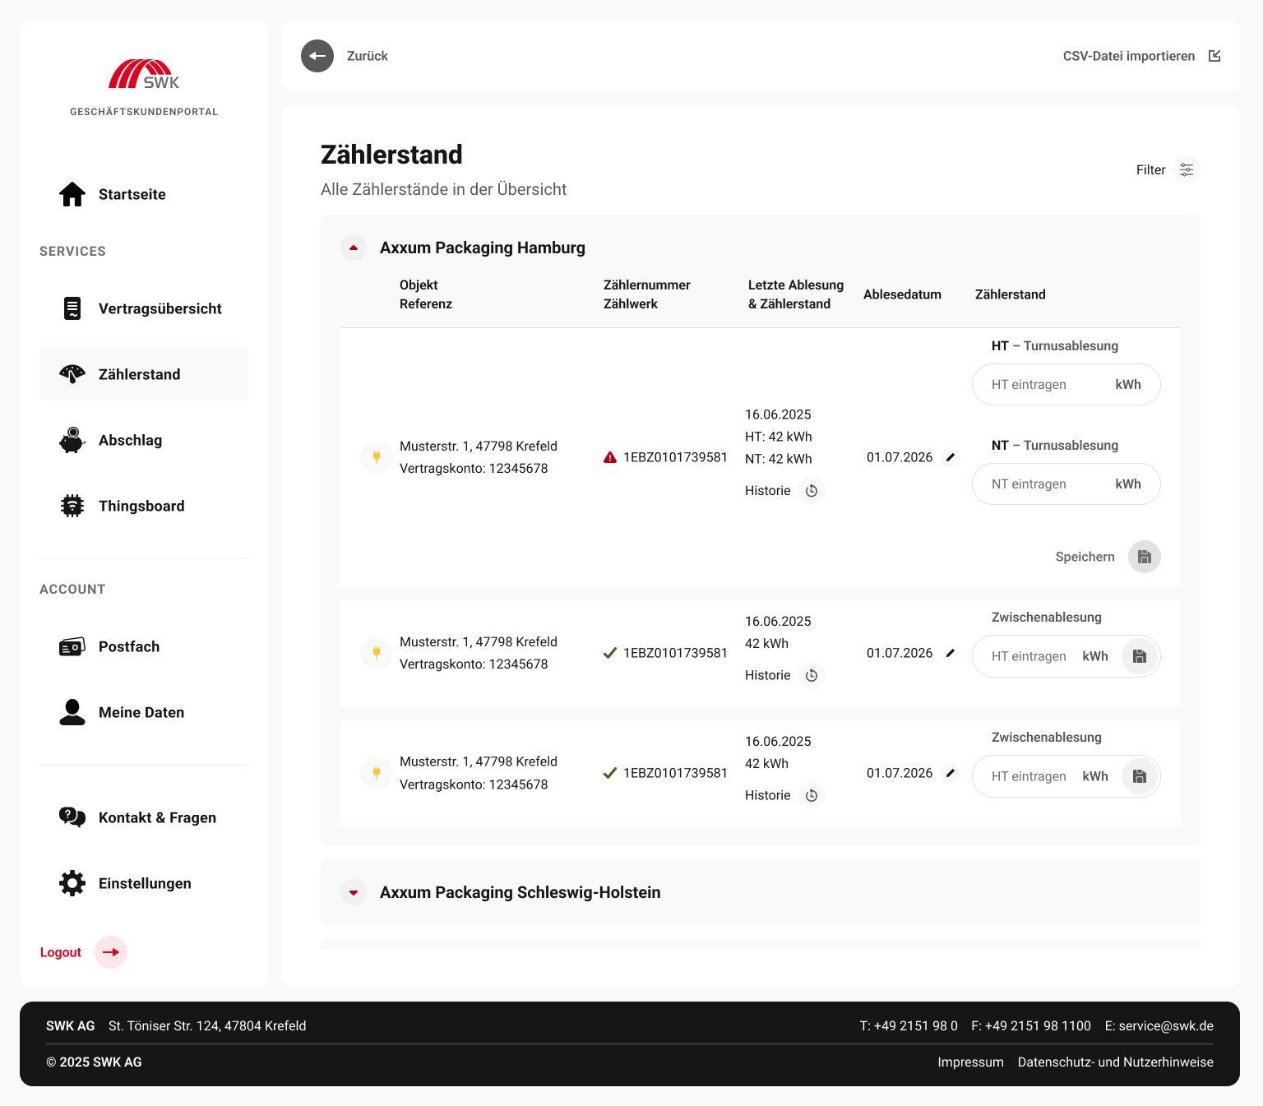Image resolution: width=1263 pixels, height=1106 pixels.
Task: Collapse the Axxum Packaging Hamburg section
Action: [x=354, y=248]
